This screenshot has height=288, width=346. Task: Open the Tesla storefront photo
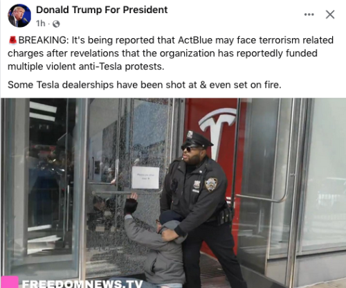coord(173,193)
